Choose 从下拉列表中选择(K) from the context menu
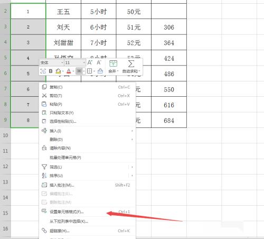264x239 pixels. [87, 221]
